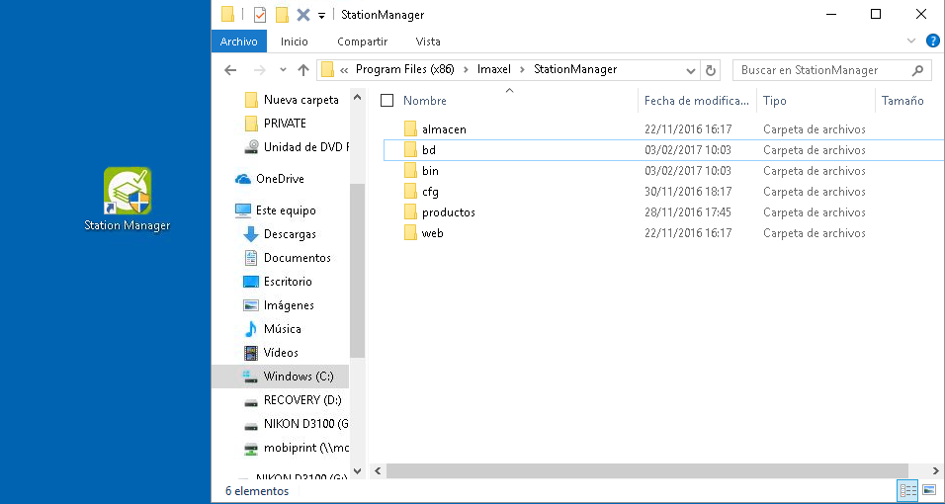Switch to large icons view in status bar
This screenshot has width=945, height=504.
click(929, 490)
